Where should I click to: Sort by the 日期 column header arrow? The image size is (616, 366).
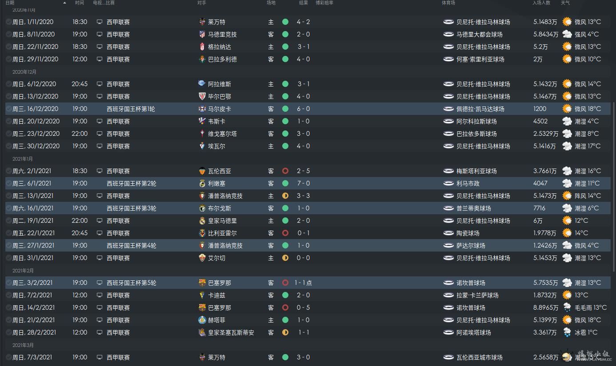click(64, 3)
